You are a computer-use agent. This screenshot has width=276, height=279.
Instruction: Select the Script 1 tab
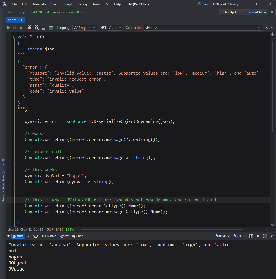[x=15, y=20]
